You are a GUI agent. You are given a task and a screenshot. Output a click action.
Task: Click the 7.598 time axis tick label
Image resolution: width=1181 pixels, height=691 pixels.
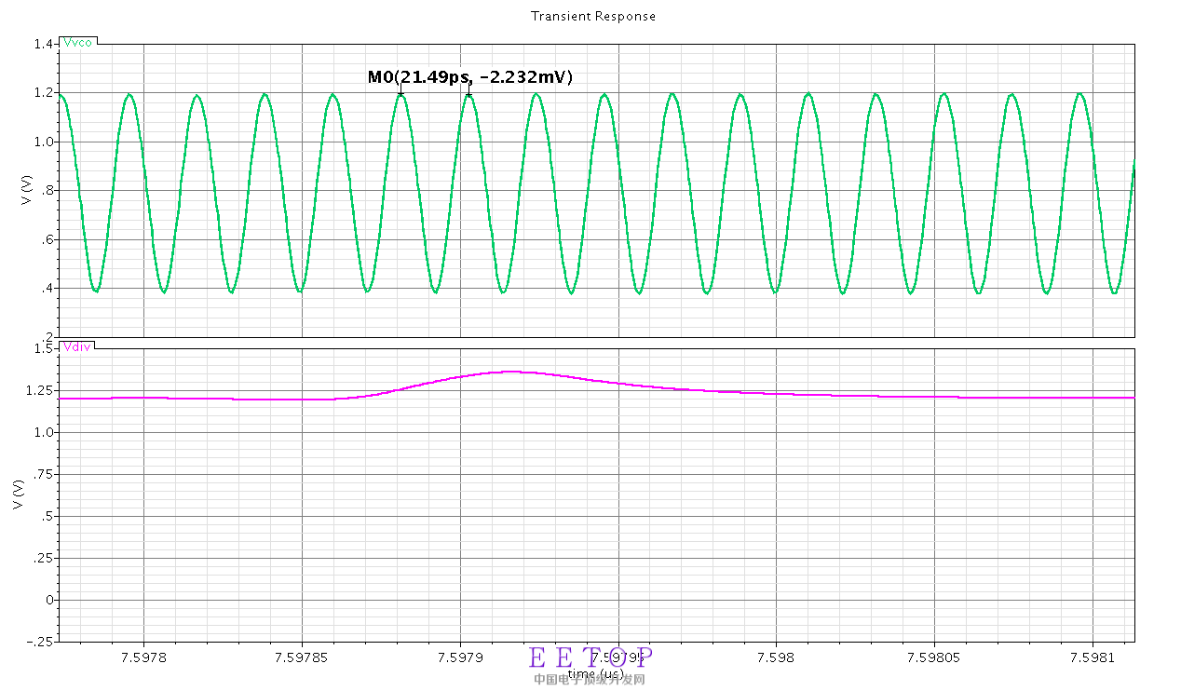(x=776, y=657)
